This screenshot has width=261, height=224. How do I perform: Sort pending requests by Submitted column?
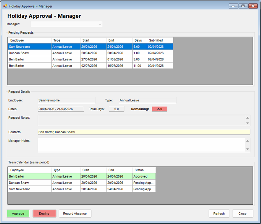coord(160,40)
